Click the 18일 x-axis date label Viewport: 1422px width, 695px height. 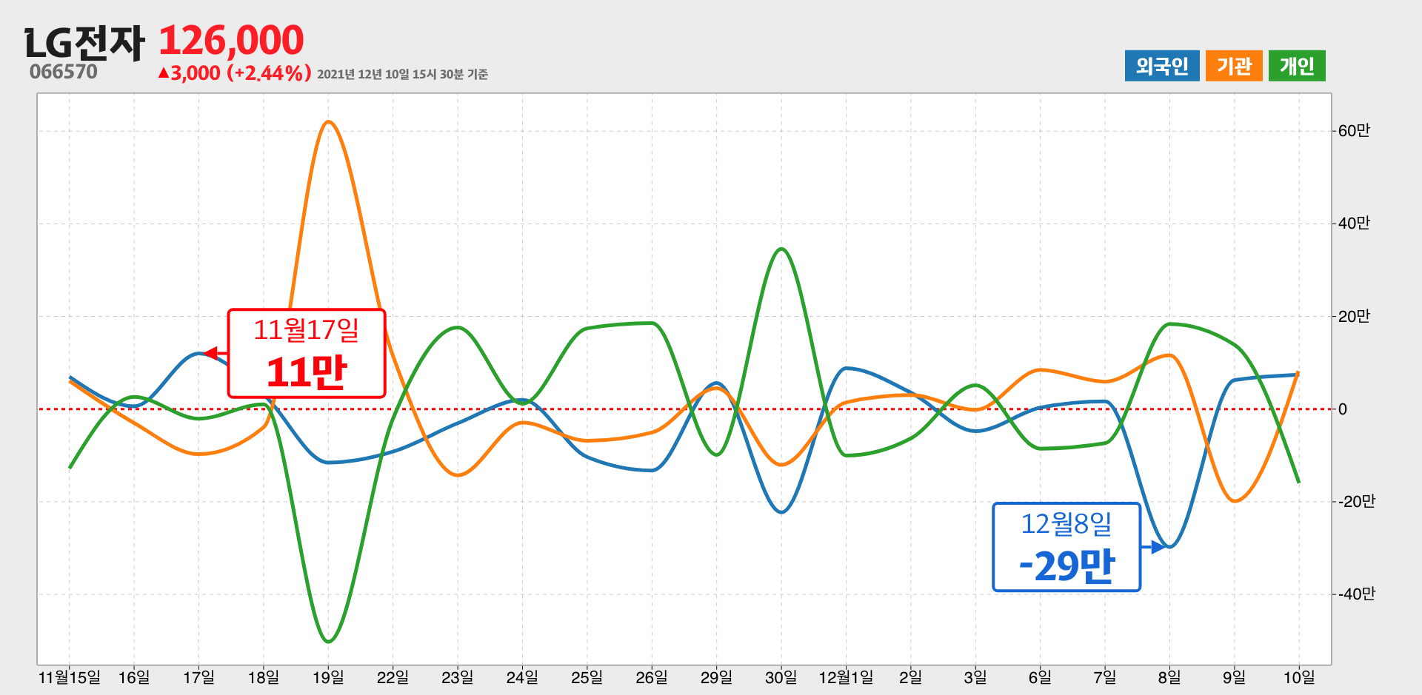(x=263, y=677)
